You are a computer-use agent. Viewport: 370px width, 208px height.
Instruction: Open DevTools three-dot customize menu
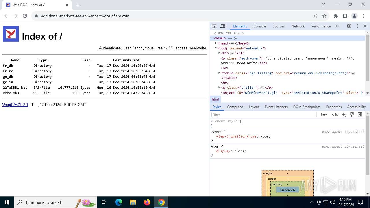pyautogui.click(x=357, y=26)
